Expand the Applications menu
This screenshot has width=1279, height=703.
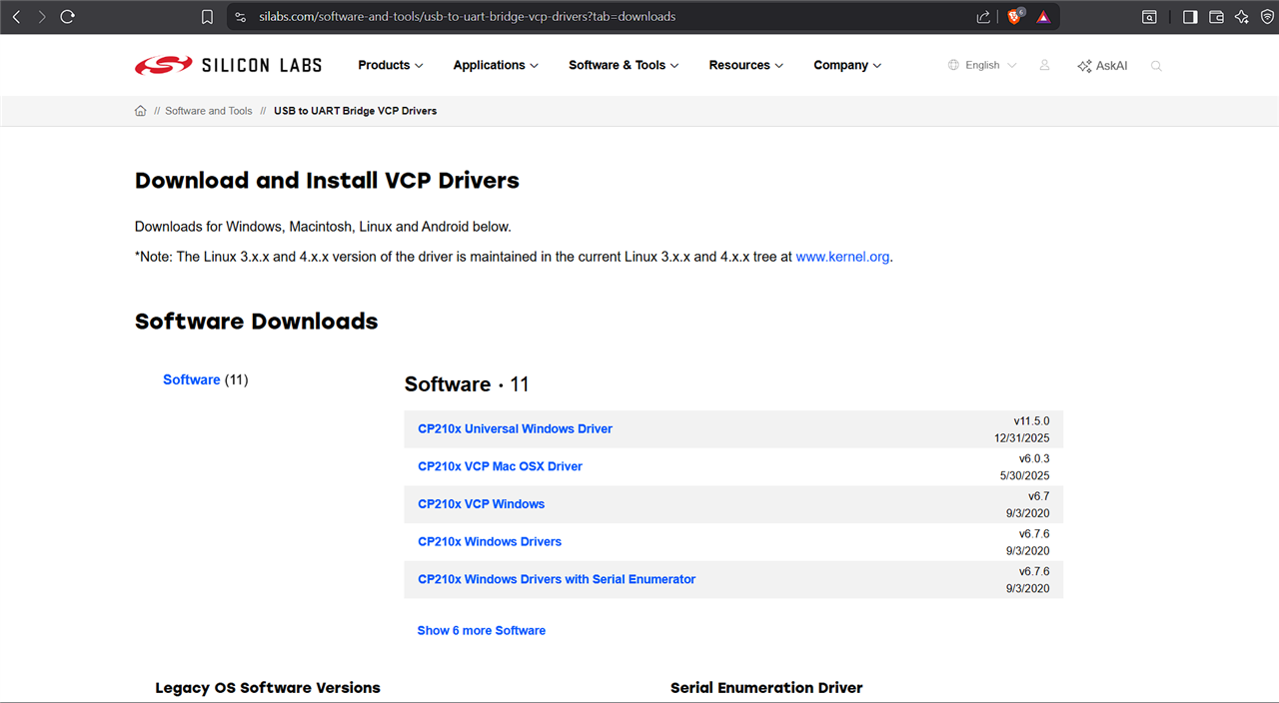[496, 65]
